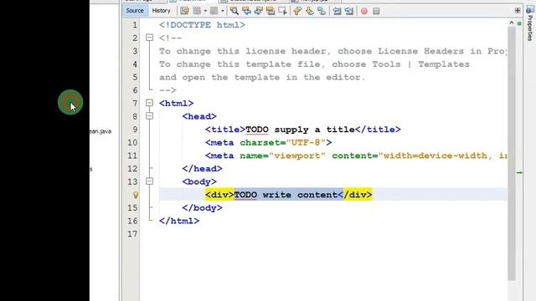Viewport: 536px width, 301px height.
Task: Click "TODO supply a title" text
Action: click(x=300, y=130)
